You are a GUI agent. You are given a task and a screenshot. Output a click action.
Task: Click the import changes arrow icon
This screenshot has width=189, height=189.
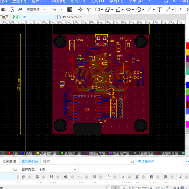[x=181, y=9]
